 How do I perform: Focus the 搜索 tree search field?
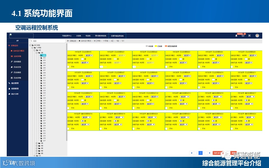(x=48, y=41)
